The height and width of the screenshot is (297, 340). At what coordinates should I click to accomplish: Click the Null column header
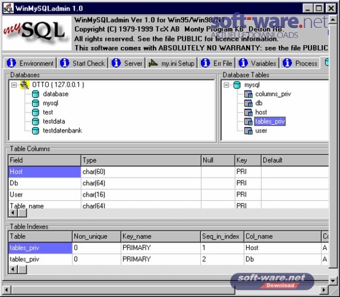point(218,160)
